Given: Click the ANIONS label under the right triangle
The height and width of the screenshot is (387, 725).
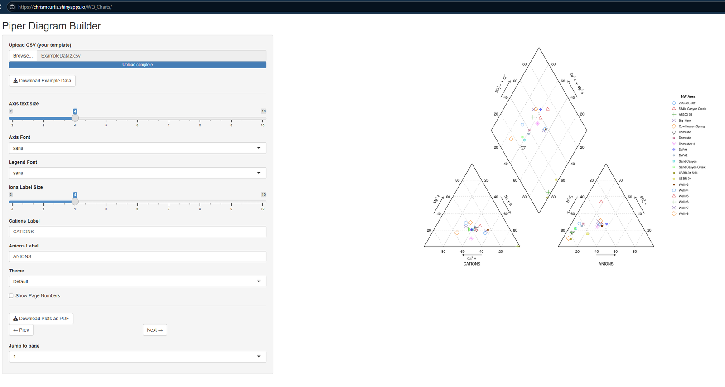Looking at the screenshot, I should pyautogui.click(x=606, y=264).
